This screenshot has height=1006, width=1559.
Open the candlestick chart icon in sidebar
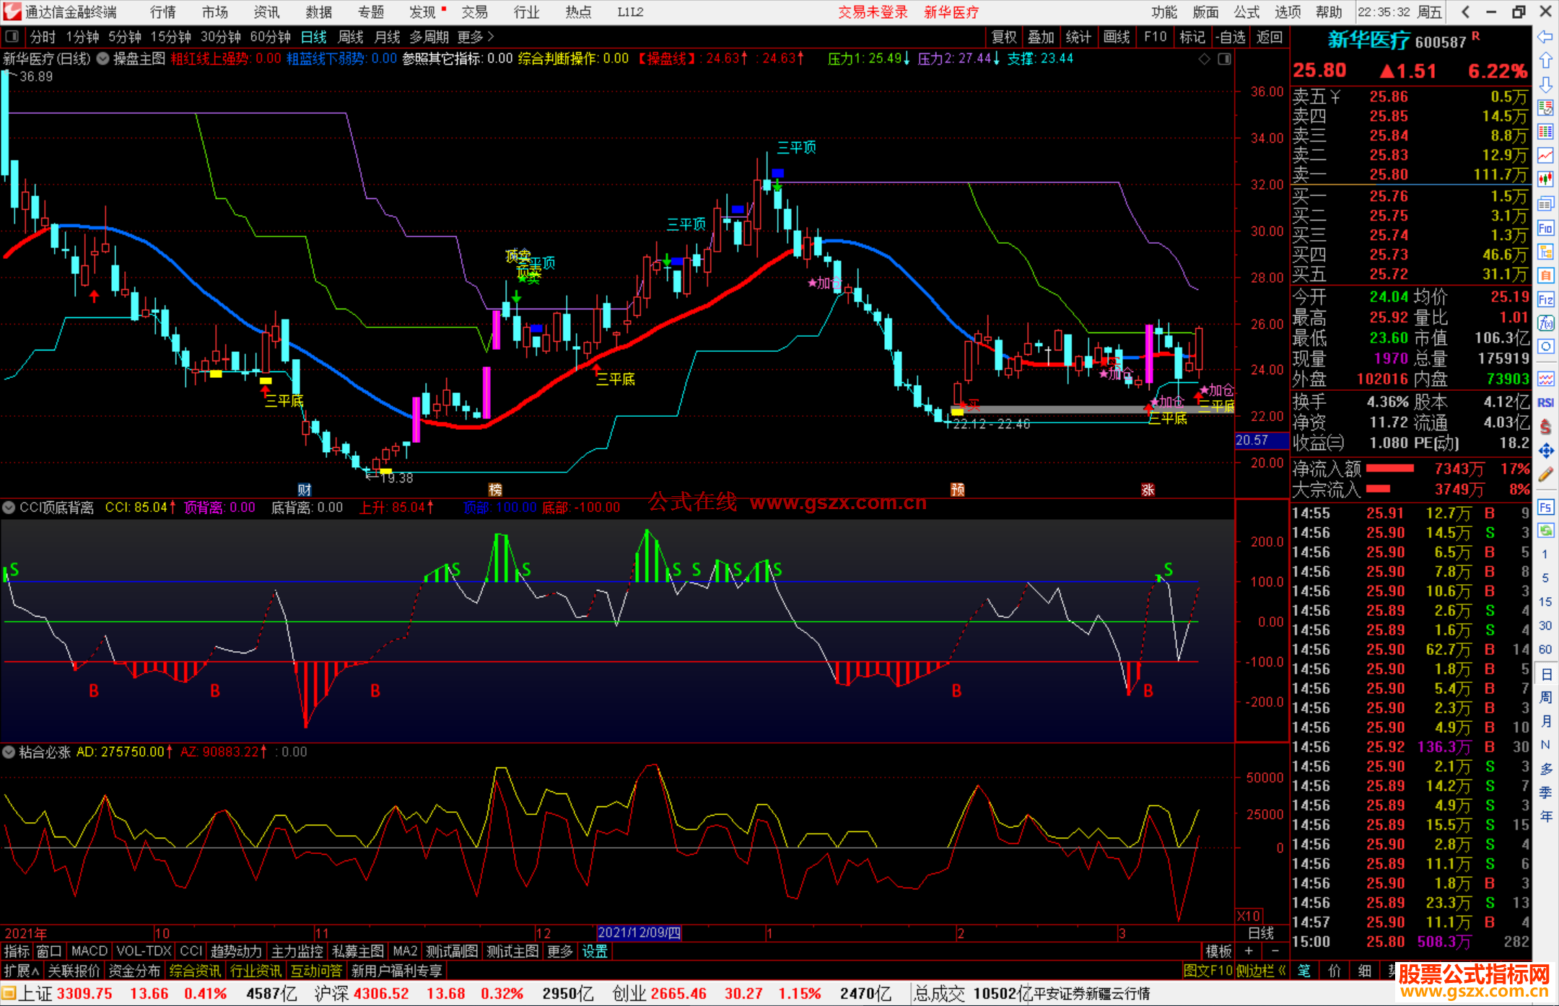(1545, 179)
